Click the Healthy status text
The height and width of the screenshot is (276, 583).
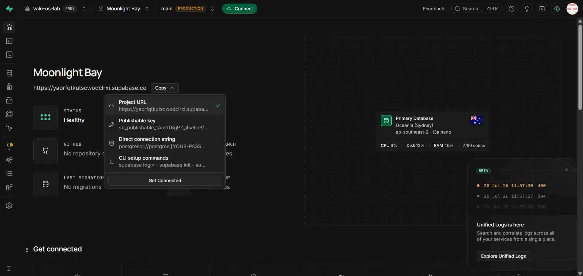[x=74, y=120]
